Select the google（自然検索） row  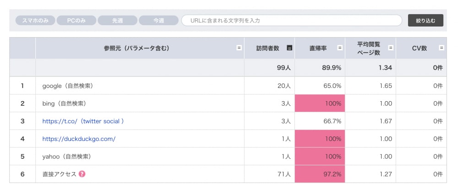pos(71,86)
